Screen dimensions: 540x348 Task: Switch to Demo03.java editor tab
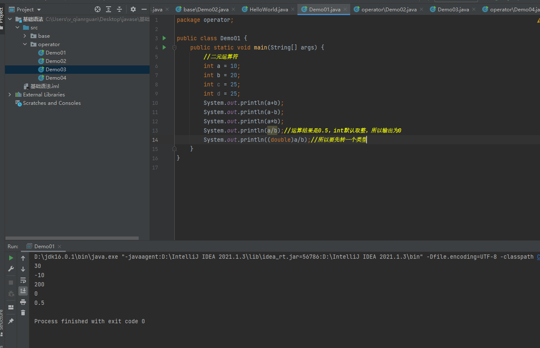pos(453,9)
